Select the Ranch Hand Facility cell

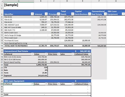[x=19, y=62]
